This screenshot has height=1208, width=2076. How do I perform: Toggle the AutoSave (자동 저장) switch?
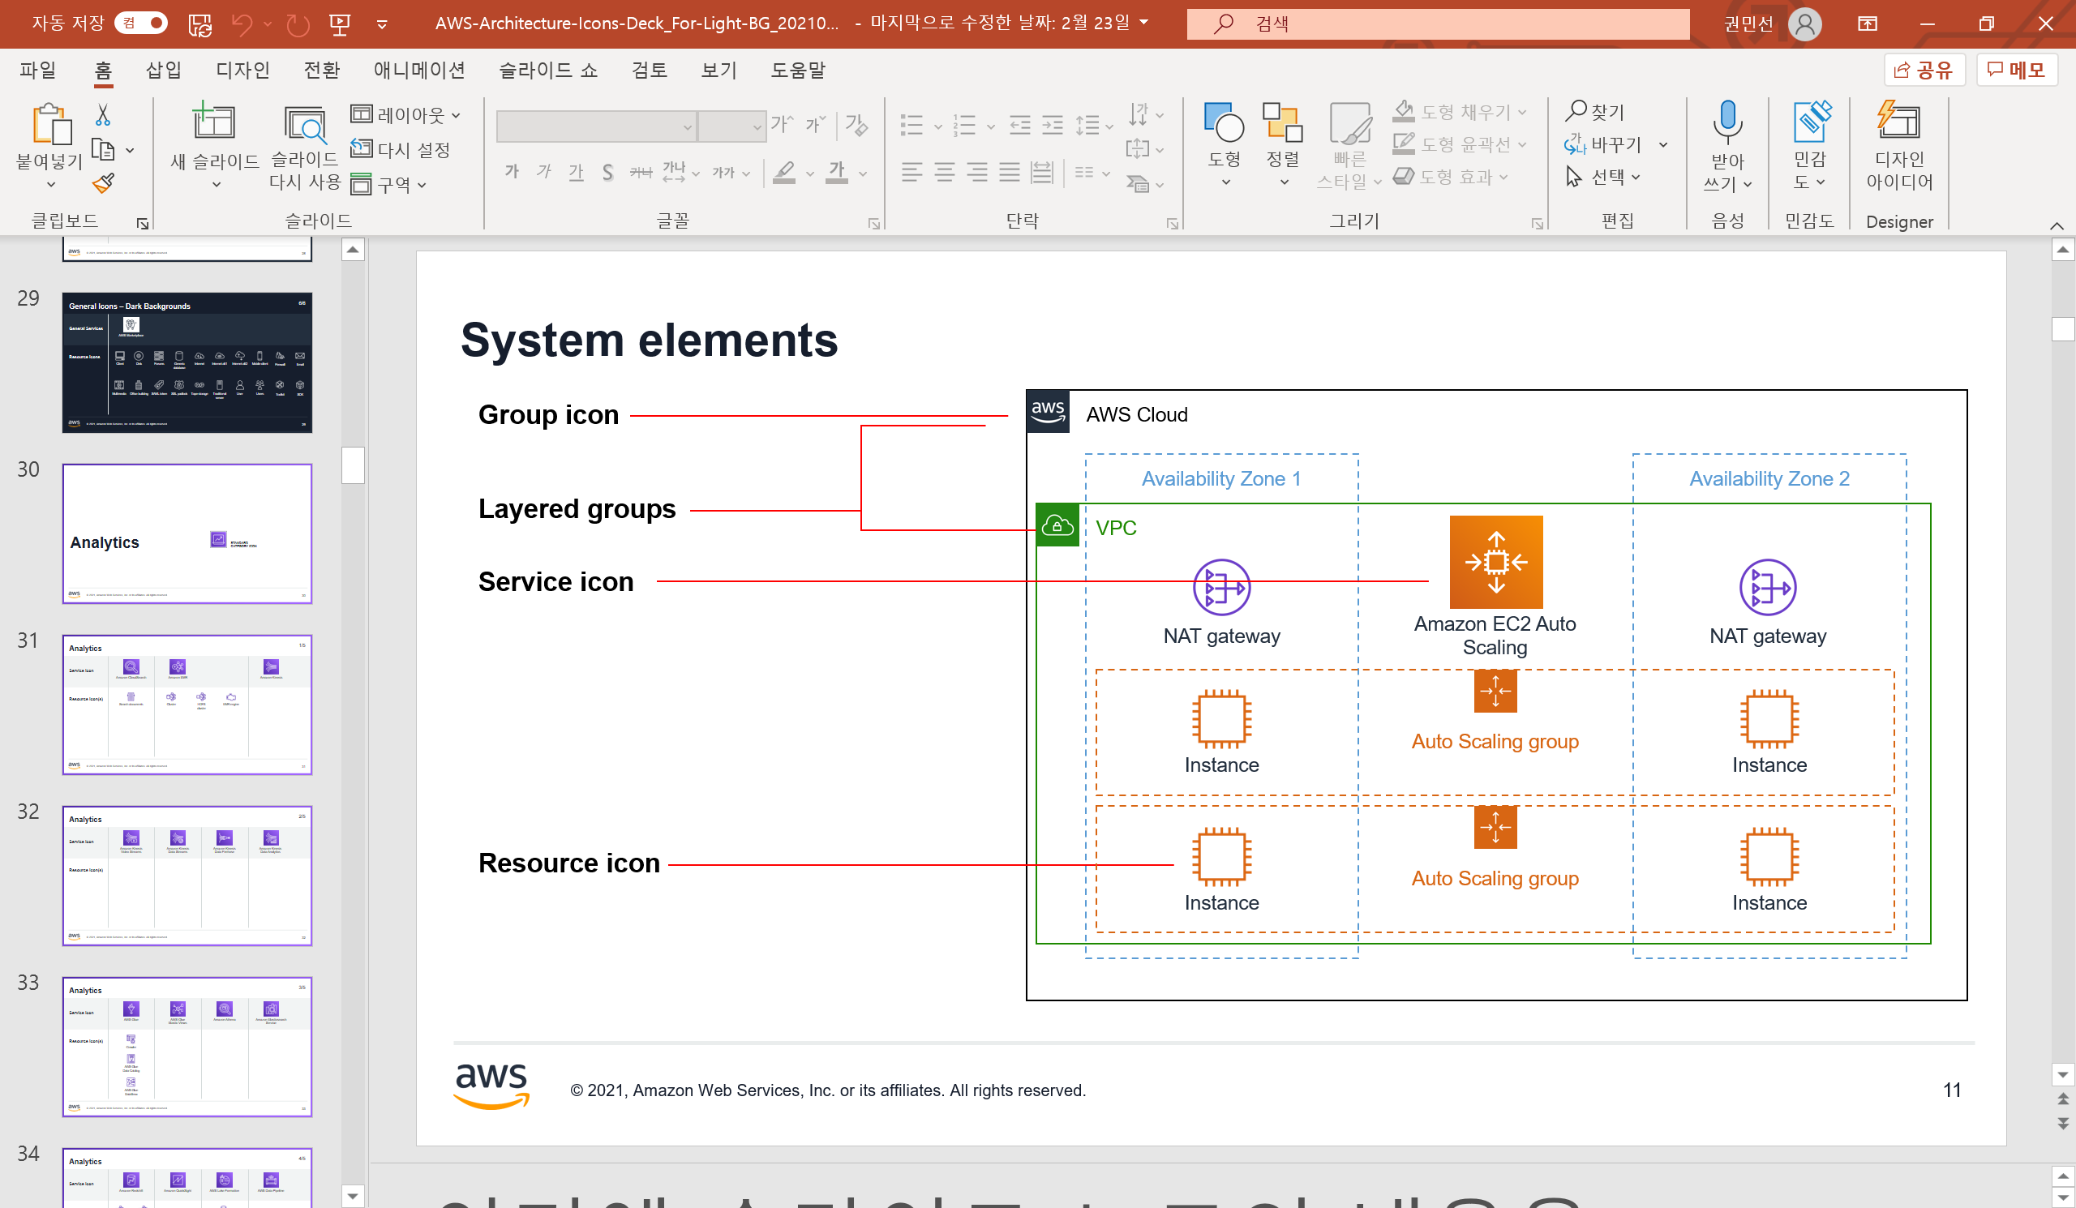[x=142, y=23]
